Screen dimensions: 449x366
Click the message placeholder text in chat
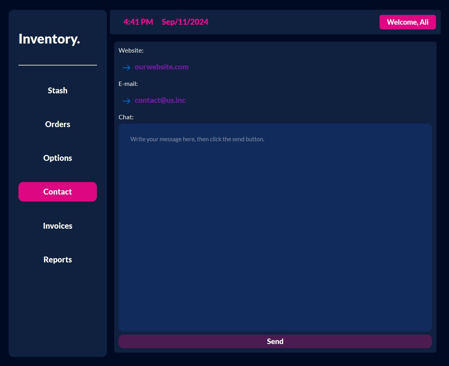(197, 139)
